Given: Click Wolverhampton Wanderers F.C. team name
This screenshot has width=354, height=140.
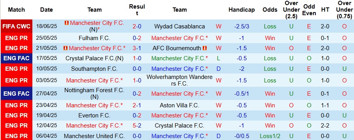Looking at the screenshot, I should pos(180,80).
